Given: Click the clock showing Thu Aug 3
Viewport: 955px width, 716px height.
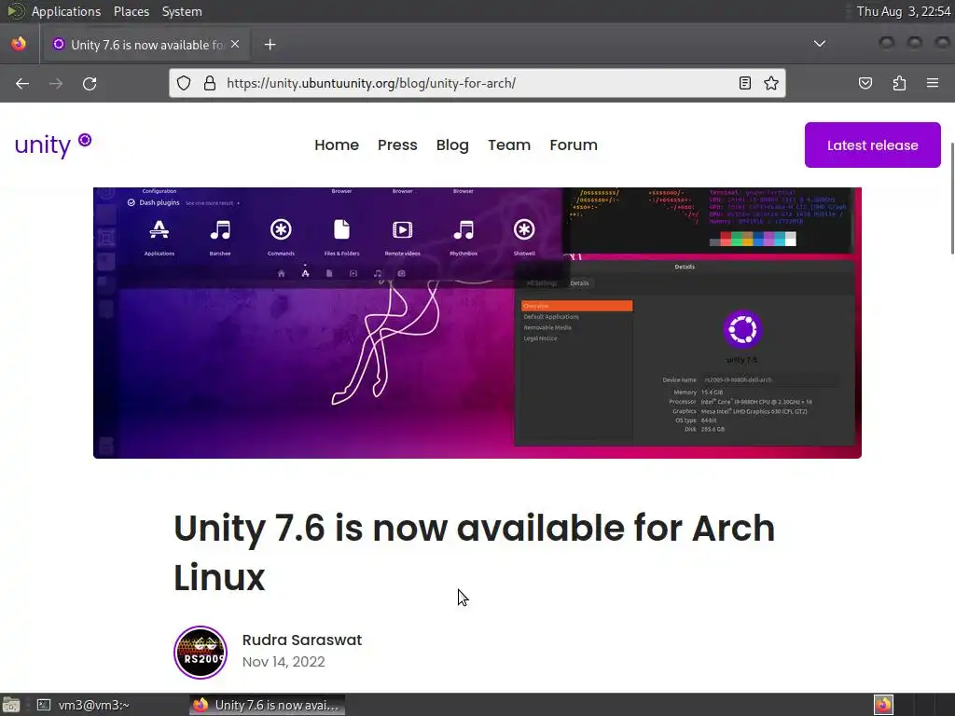Looking at the screenshot, I should [903, 11].
